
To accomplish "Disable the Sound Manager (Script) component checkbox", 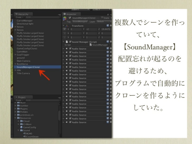I will (x=70, y=42).
